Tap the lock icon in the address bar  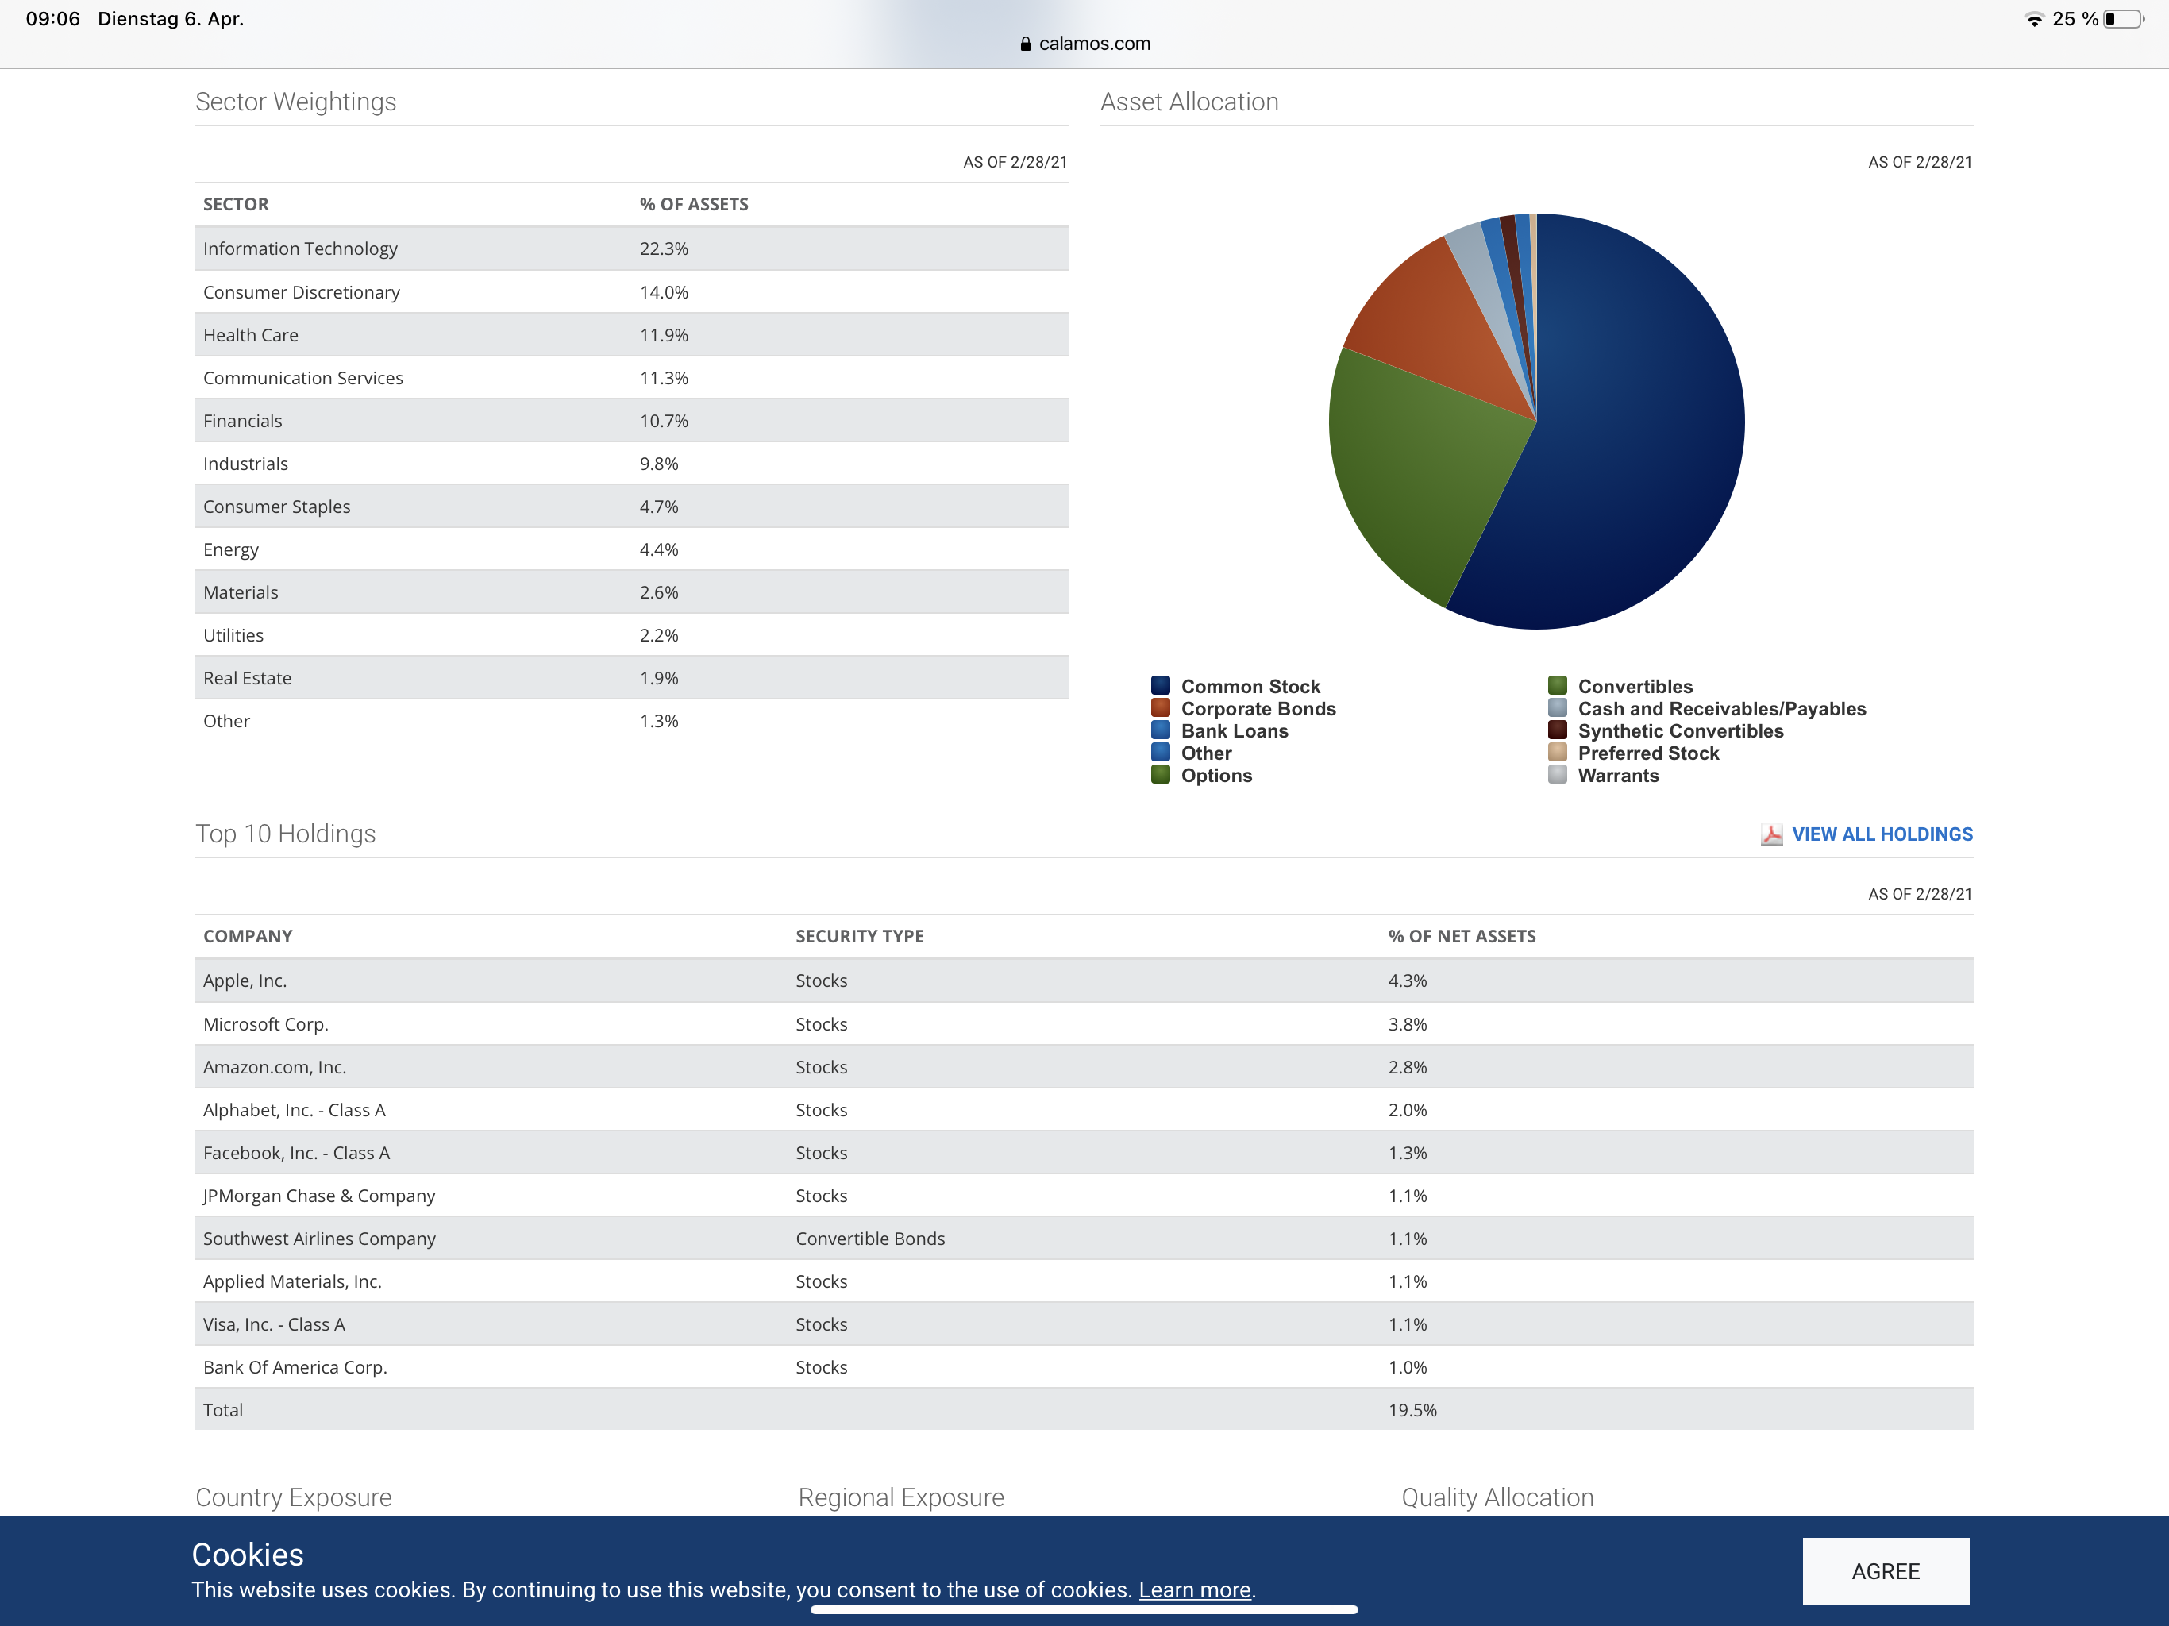click(1025, 44)
